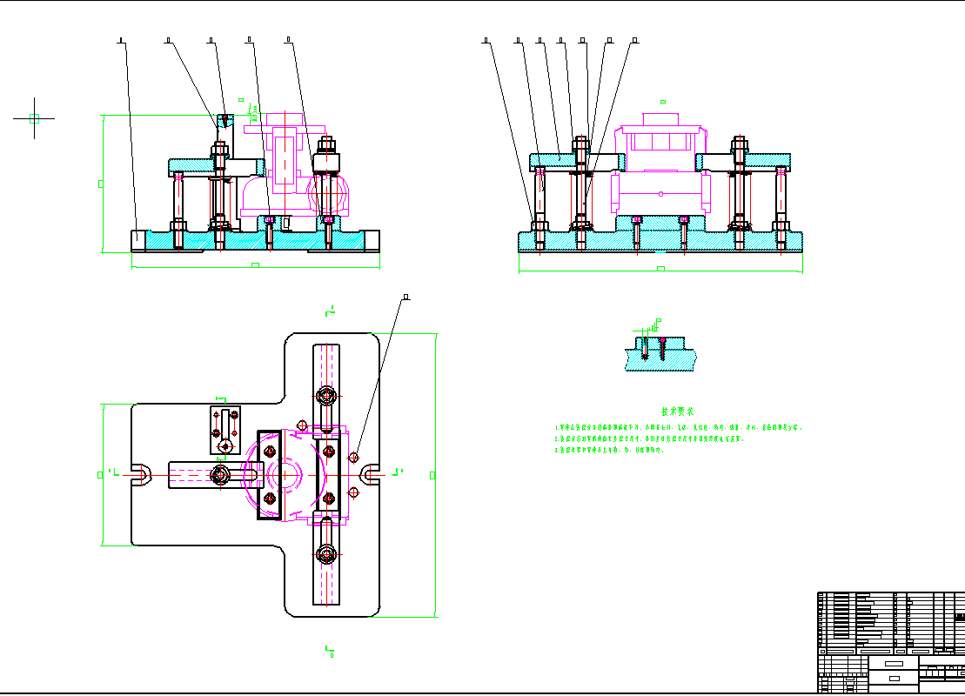The width and height of the screenshot is (965, 696).
Task: Select the first numbered technical requirement line
Action: [x=678, y=427]
